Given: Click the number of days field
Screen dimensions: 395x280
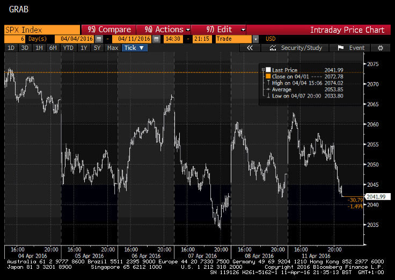Looking at the screenshot, I should [x=14, y=39].
